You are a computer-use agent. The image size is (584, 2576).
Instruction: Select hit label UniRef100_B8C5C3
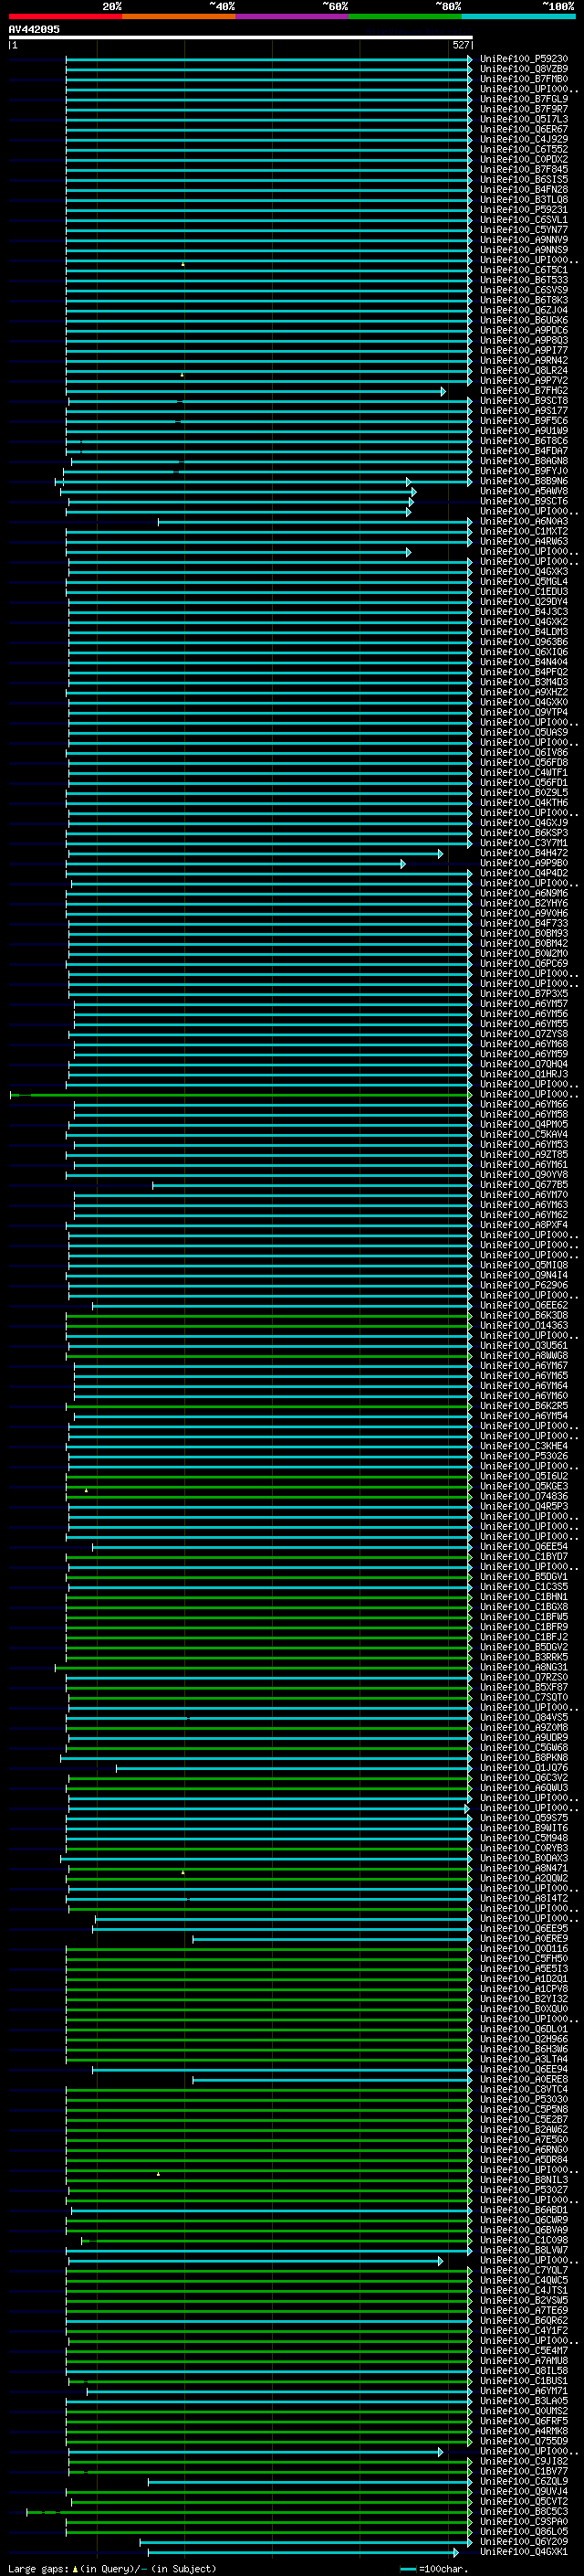(x=523, y=2511)
